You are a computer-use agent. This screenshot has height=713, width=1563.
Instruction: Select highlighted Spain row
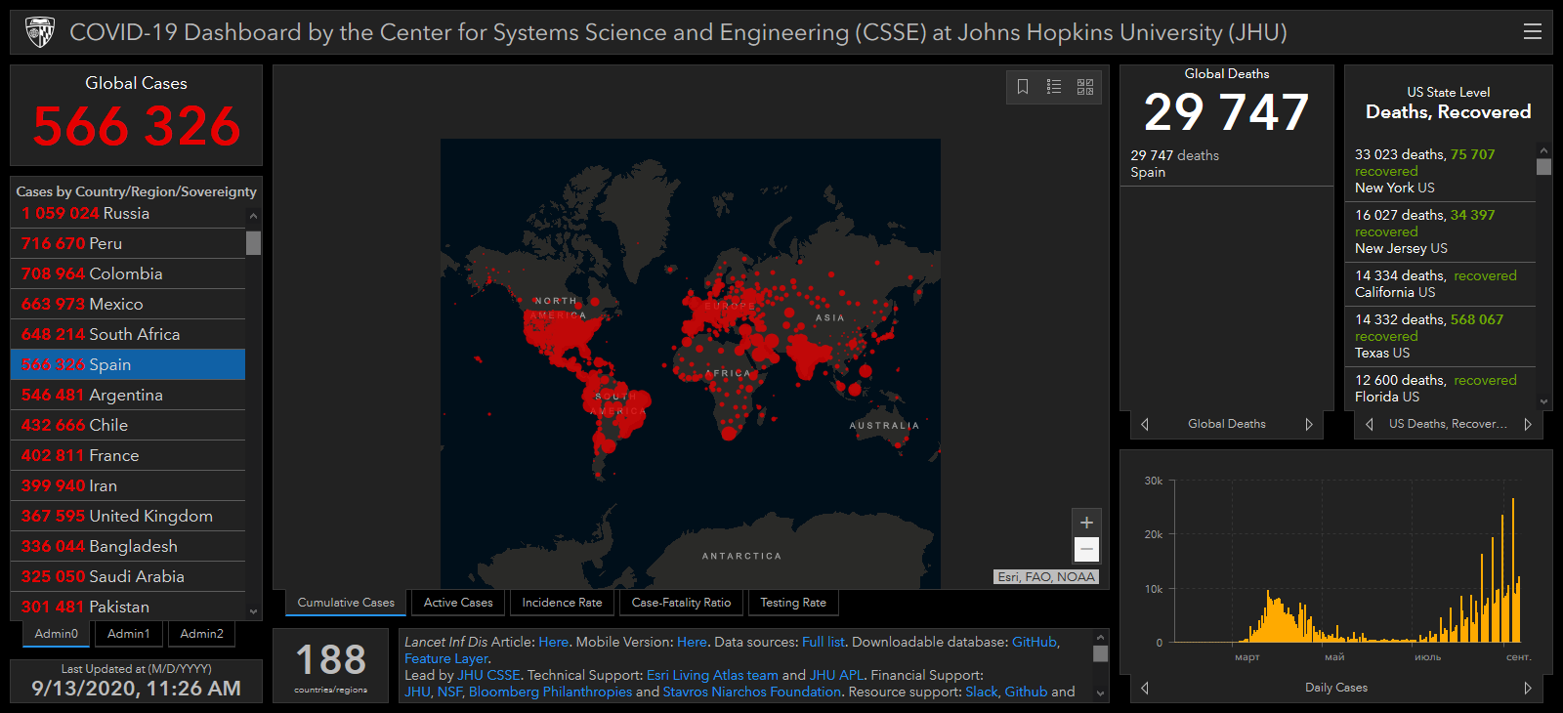[128, 364]
